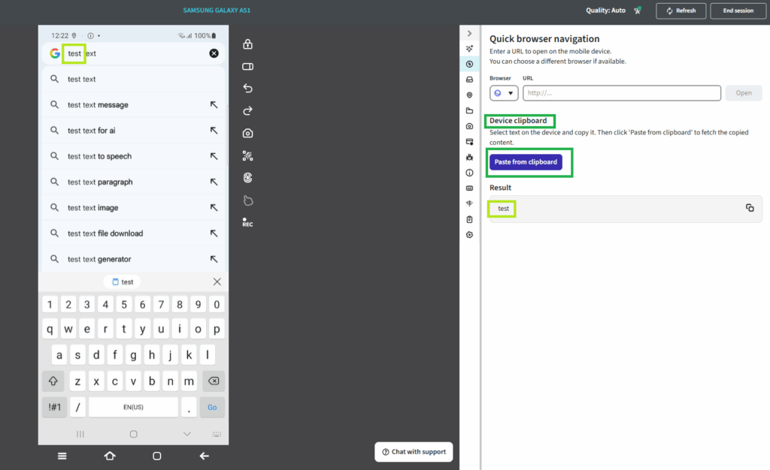Open the bug report icon in sidebar
Image resolution: width=770 pixels, height=470 pixels.
(469, 157)
